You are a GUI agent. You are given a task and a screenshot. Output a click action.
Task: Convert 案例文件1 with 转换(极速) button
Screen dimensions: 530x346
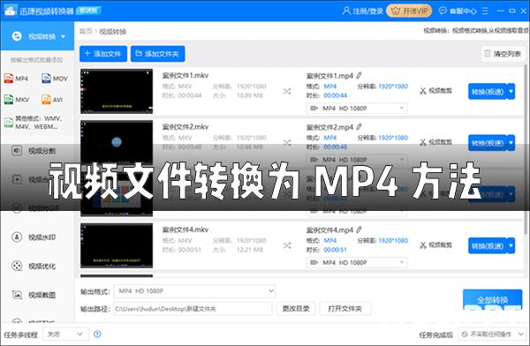tap(488, 92)
